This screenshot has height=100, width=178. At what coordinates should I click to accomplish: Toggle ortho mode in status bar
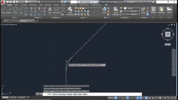pyautogui.click(x=124, y=98)
